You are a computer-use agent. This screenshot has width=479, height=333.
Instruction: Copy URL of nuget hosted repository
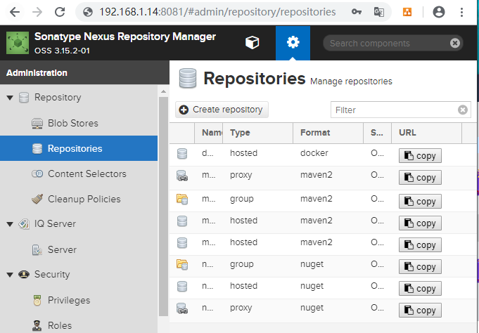[420, 289]
